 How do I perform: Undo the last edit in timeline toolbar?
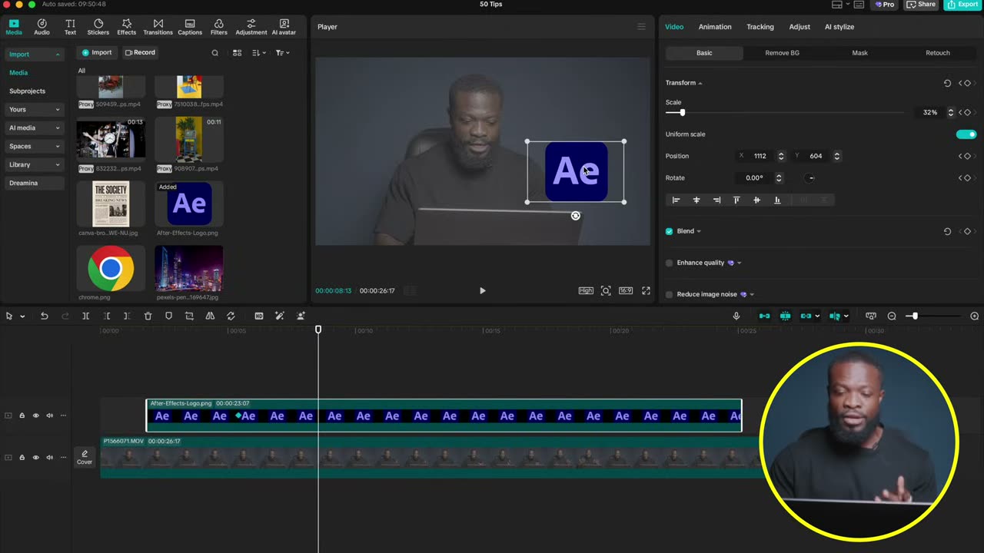[x=44, y=316]
